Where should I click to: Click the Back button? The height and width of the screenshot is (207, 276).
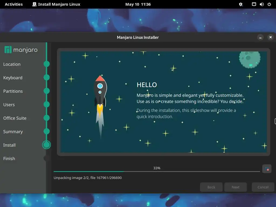[211, 187]
